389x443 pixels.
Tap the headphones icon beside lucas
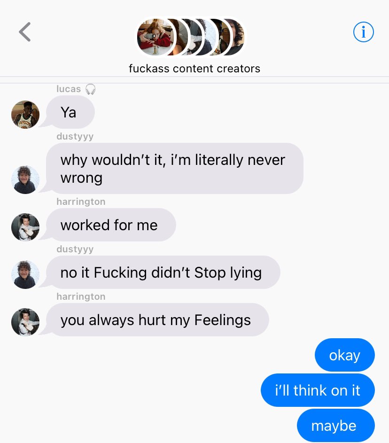[x=90, y=89]
